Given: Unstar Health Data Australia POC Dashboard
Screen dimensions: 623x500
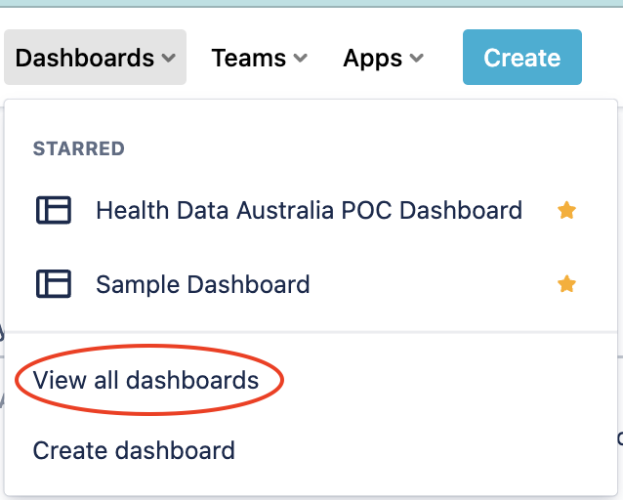Looking at the screenshot, I should point(566,210).
